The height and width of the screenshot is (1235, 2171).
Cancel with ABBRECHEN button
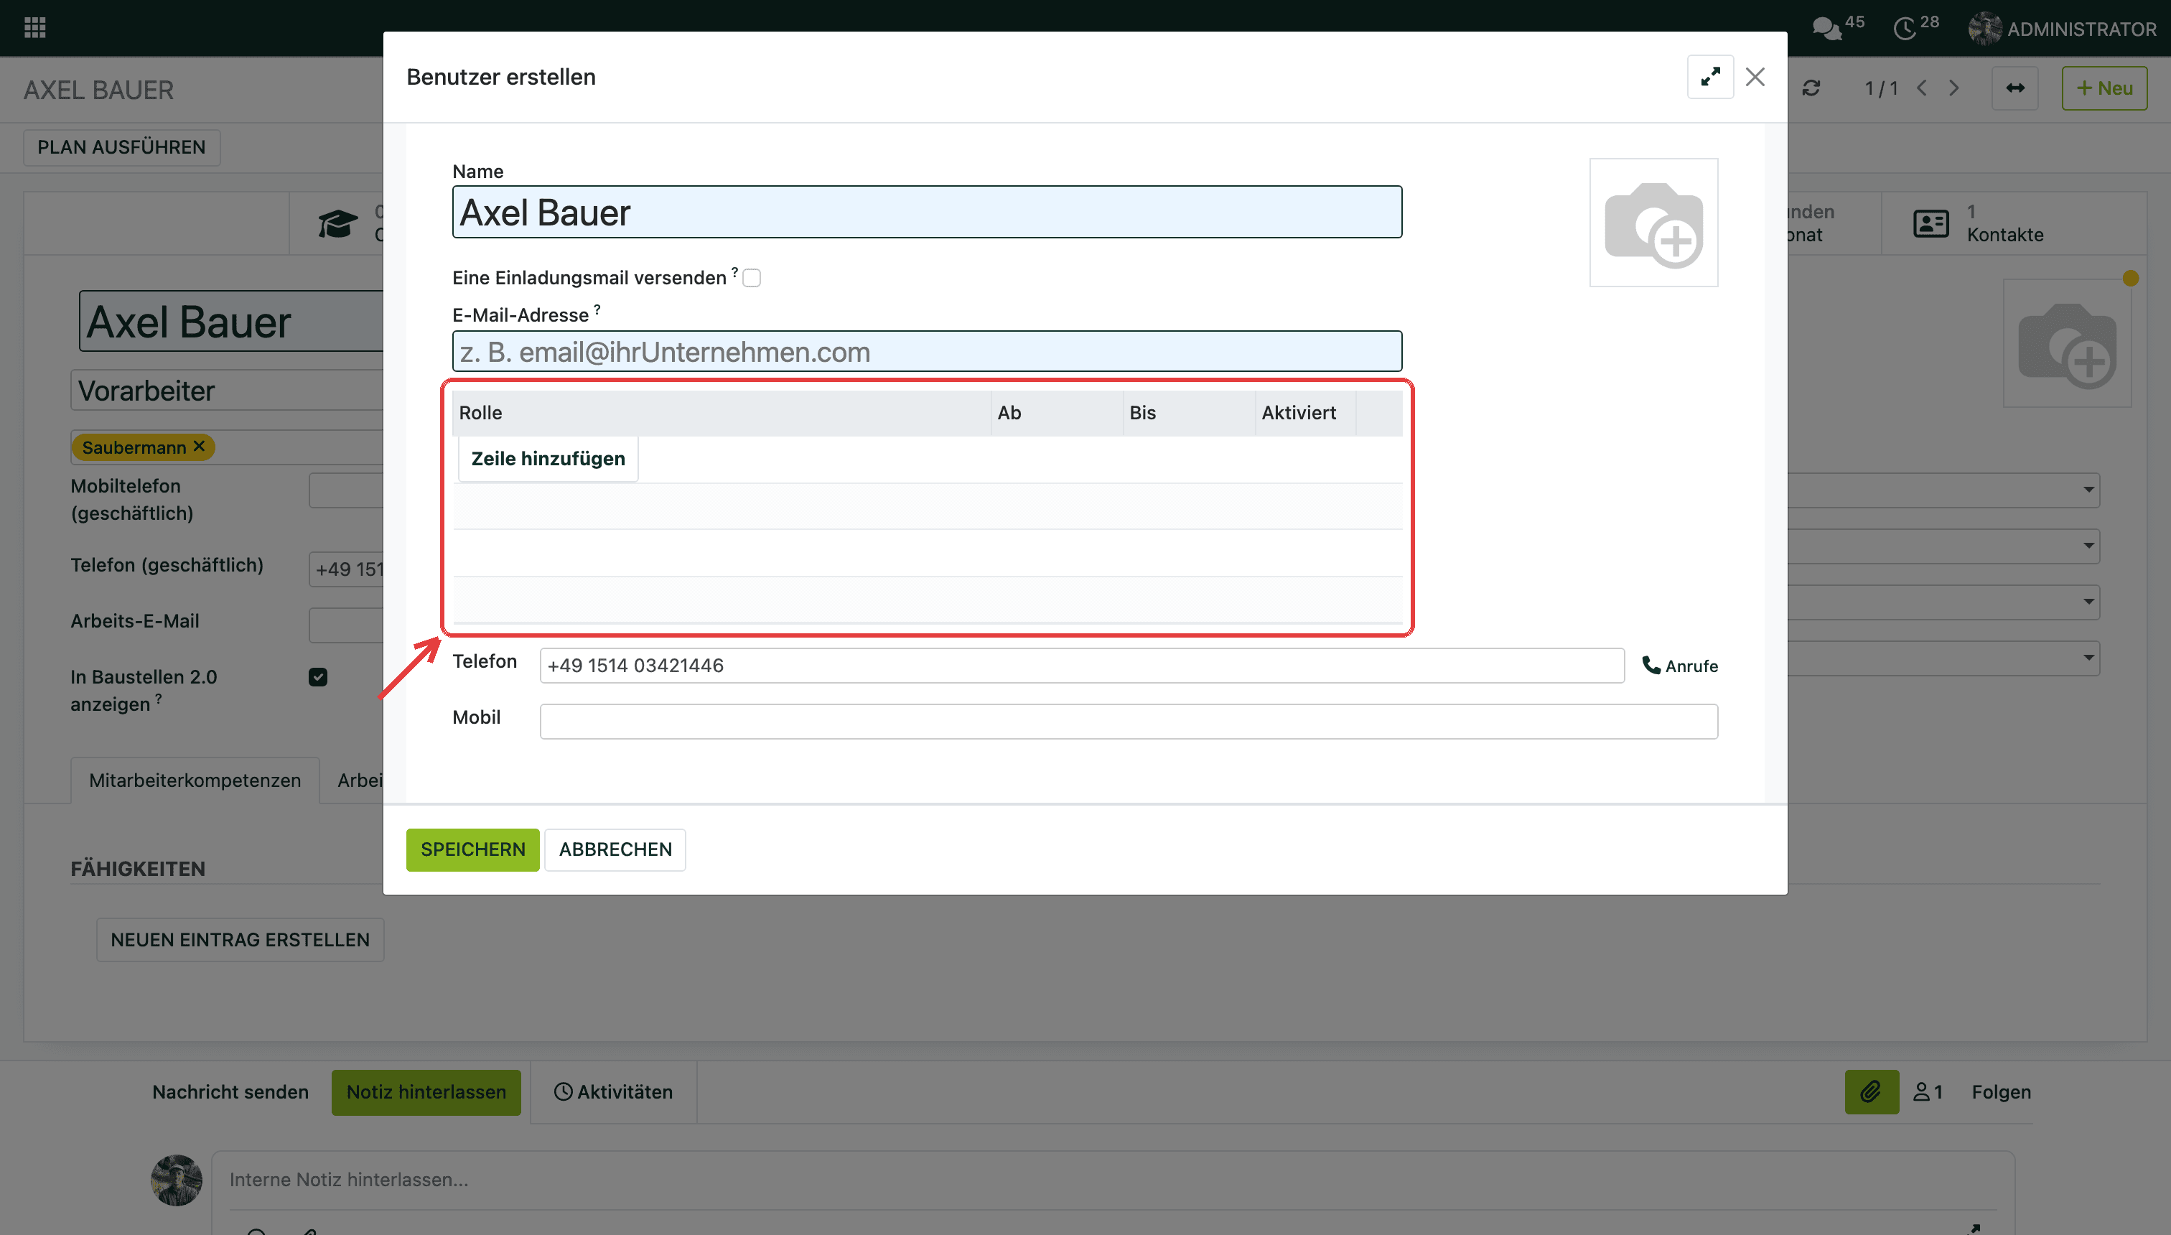615,850
